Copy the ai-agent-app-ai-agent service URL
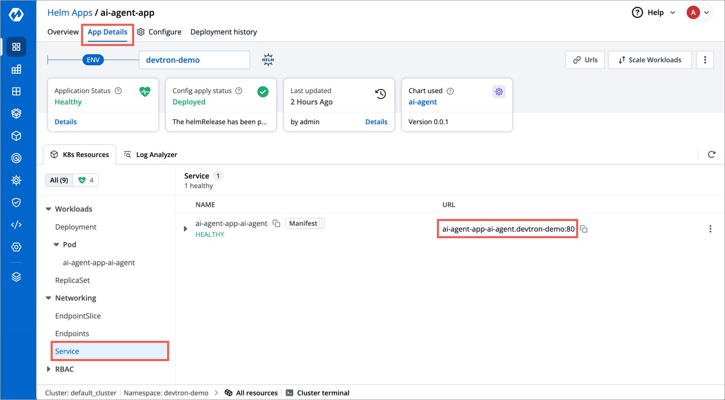This screenshot has width=725, height=400. tap(584, 229)
